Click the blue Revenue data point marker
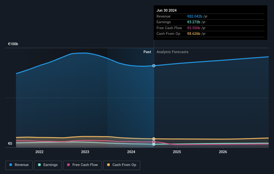274x174 pixels. point(154,66)
